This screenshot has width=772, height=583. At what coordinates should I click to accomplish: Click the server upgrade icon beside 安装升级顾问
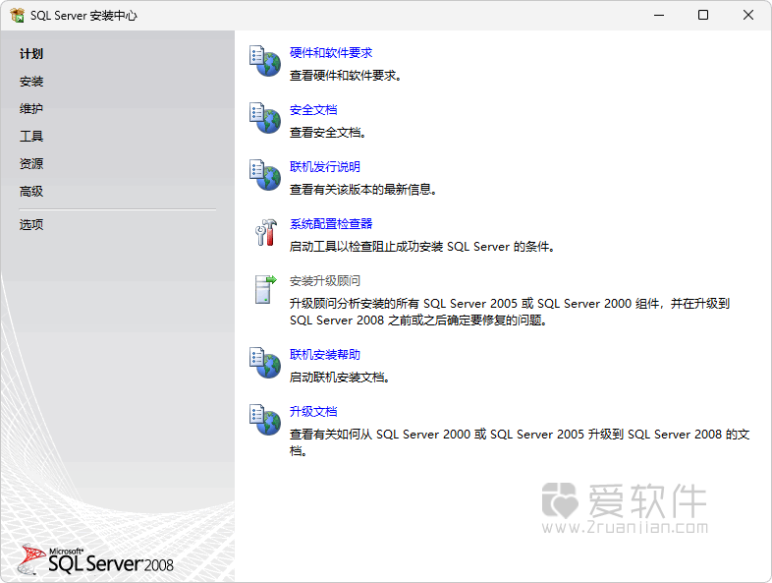tap(266, 289)
